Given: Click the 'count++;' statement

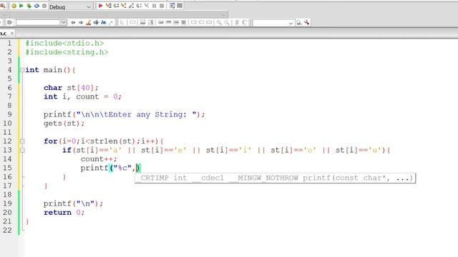Looking at the screenshot, I should 99,159.
